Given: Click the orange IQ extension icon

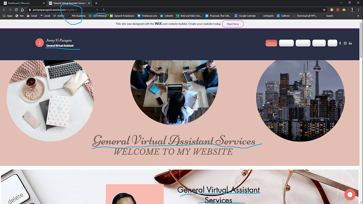Looking at the screenshot, I should (x=344, y=10).
